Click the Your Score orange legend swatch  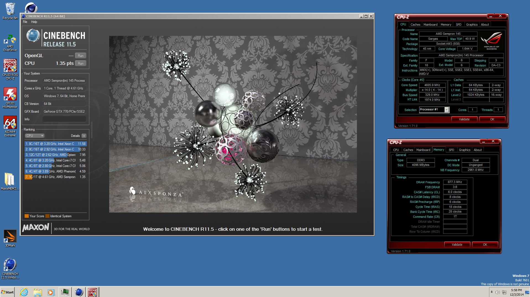pos(27,216)
